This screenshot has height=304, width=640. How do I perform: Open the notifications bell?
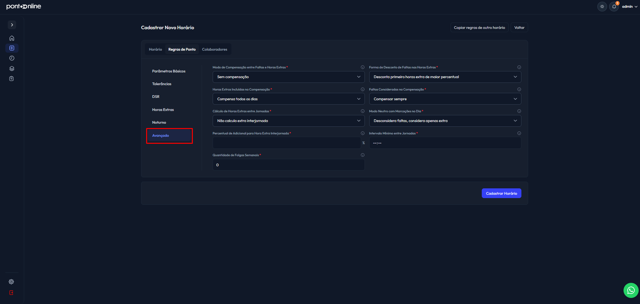pos(614,6)
